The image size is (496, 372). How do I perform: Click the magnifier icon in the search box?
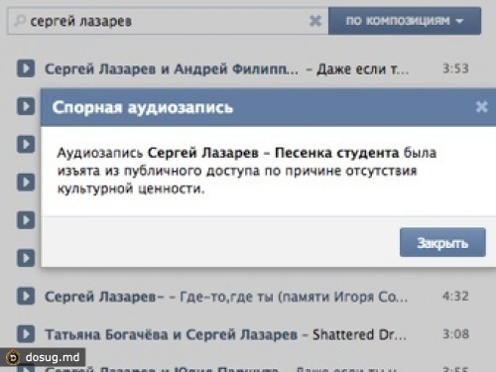coord(20,21)
